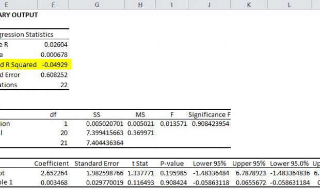The image size is (320, 196).
Task: Select MS cell 0.369971
Action: (x=140, y=133)
